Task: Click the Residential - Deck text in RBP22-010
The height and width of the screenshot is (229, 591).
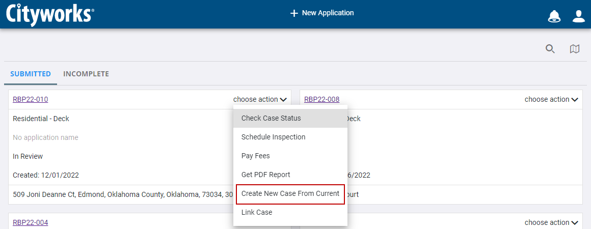Action: 41,119
